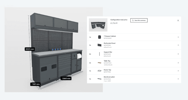Close the configuration summary panel
188x100 pixels.
click(x=178, y=20)
